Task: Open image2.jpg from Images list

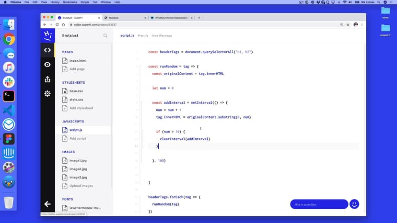Action: tap(78, 169)
